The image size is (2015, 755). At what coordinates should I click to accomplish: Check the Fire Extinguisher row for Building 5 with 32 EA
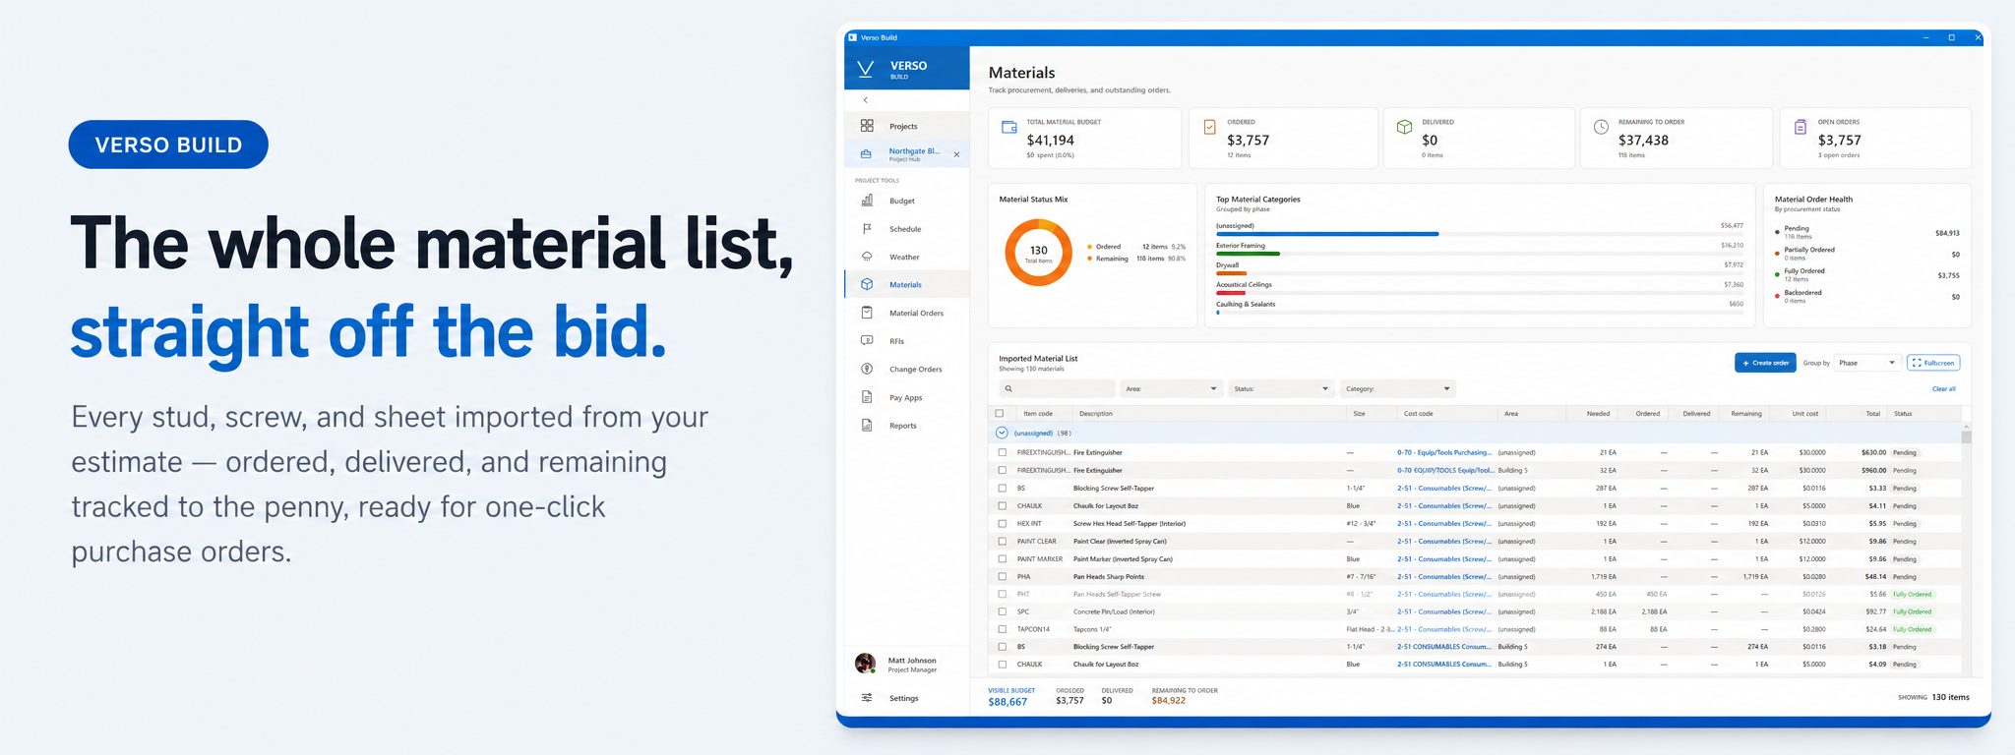(x=1003, y=471)
